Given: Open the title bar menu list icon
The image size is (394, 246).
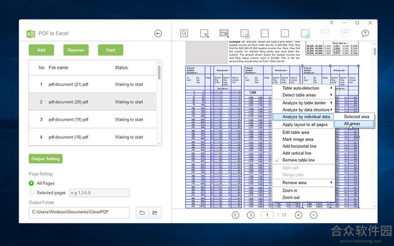Looking at the screenshot, I should [x=331, y=23].
